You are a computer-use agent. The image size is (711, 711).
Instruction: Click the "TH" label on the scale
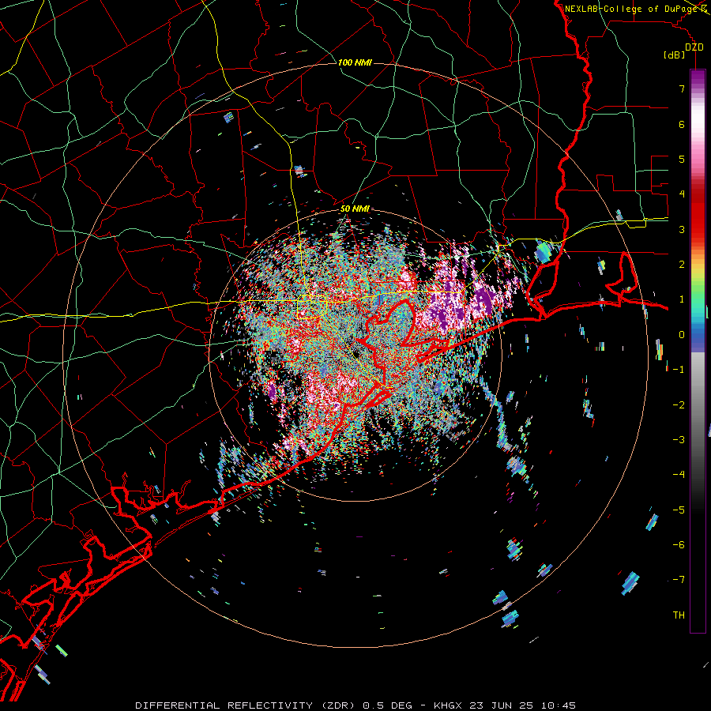[679, 615]
